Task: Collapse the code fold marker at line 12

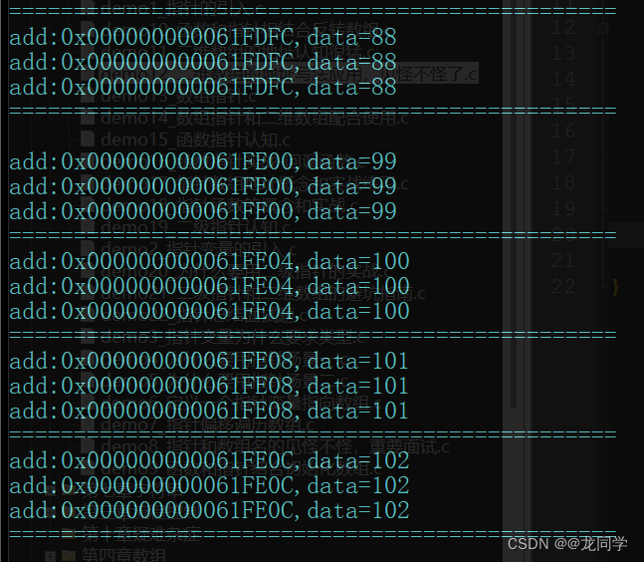Action: [602, 28]
